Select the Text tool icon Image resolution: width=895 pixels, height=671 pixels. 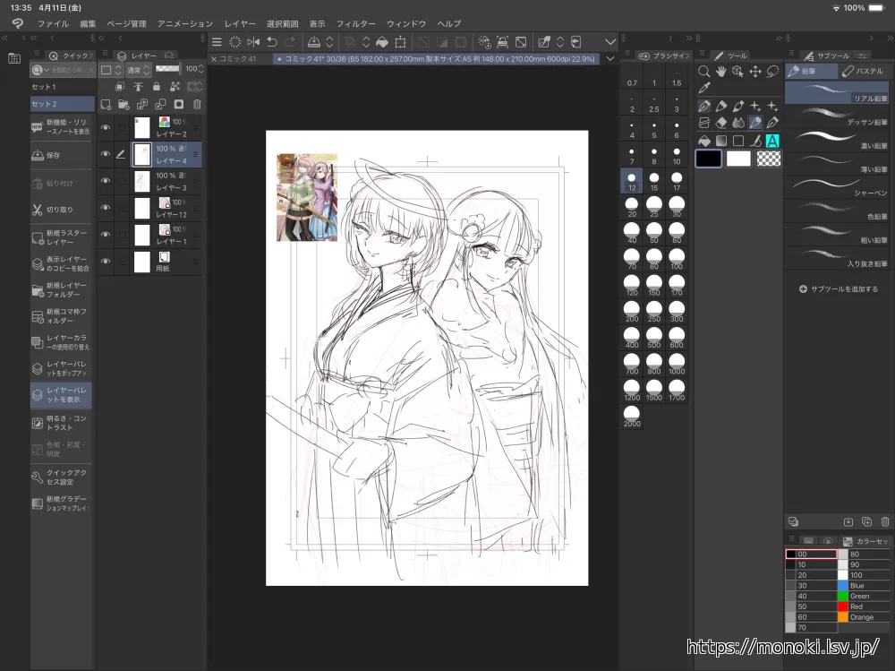[x=772, y=141]
